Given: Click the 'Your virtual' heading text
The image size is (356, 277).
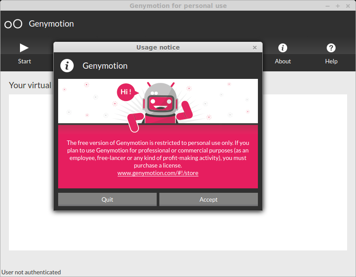Looking at the screenshot, I should tap(30, 86).
